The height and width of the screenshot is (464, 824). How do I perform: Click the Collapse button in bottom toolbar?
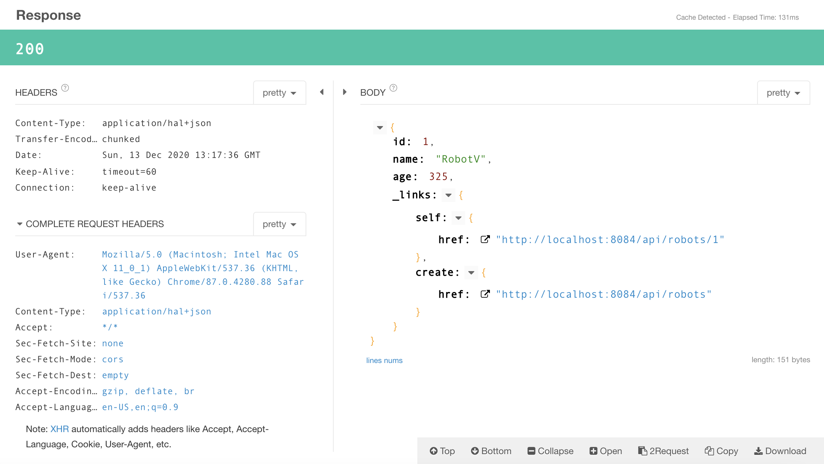[x=550, y=451]
